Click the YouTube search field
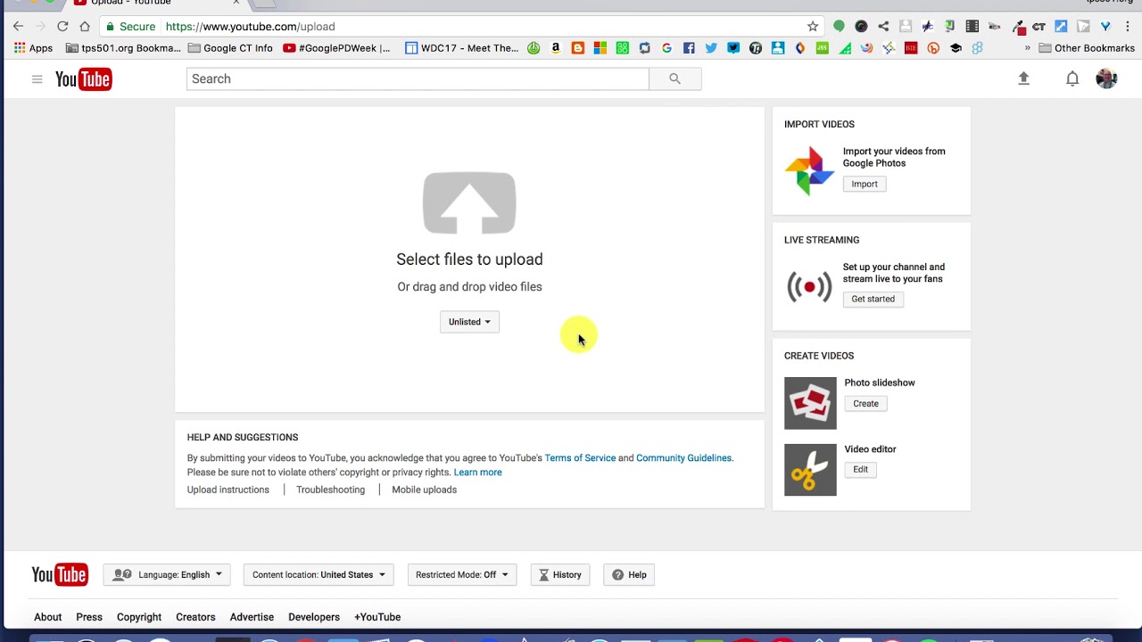The image size is (1142, 642). click(418, 78)
